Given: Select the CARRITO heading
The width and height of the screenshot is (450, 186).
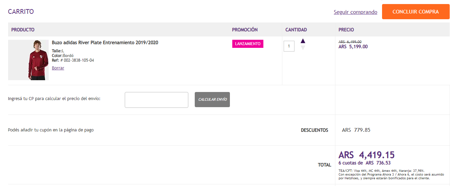Looking at the screenshot, I should [x=21, y=12].
